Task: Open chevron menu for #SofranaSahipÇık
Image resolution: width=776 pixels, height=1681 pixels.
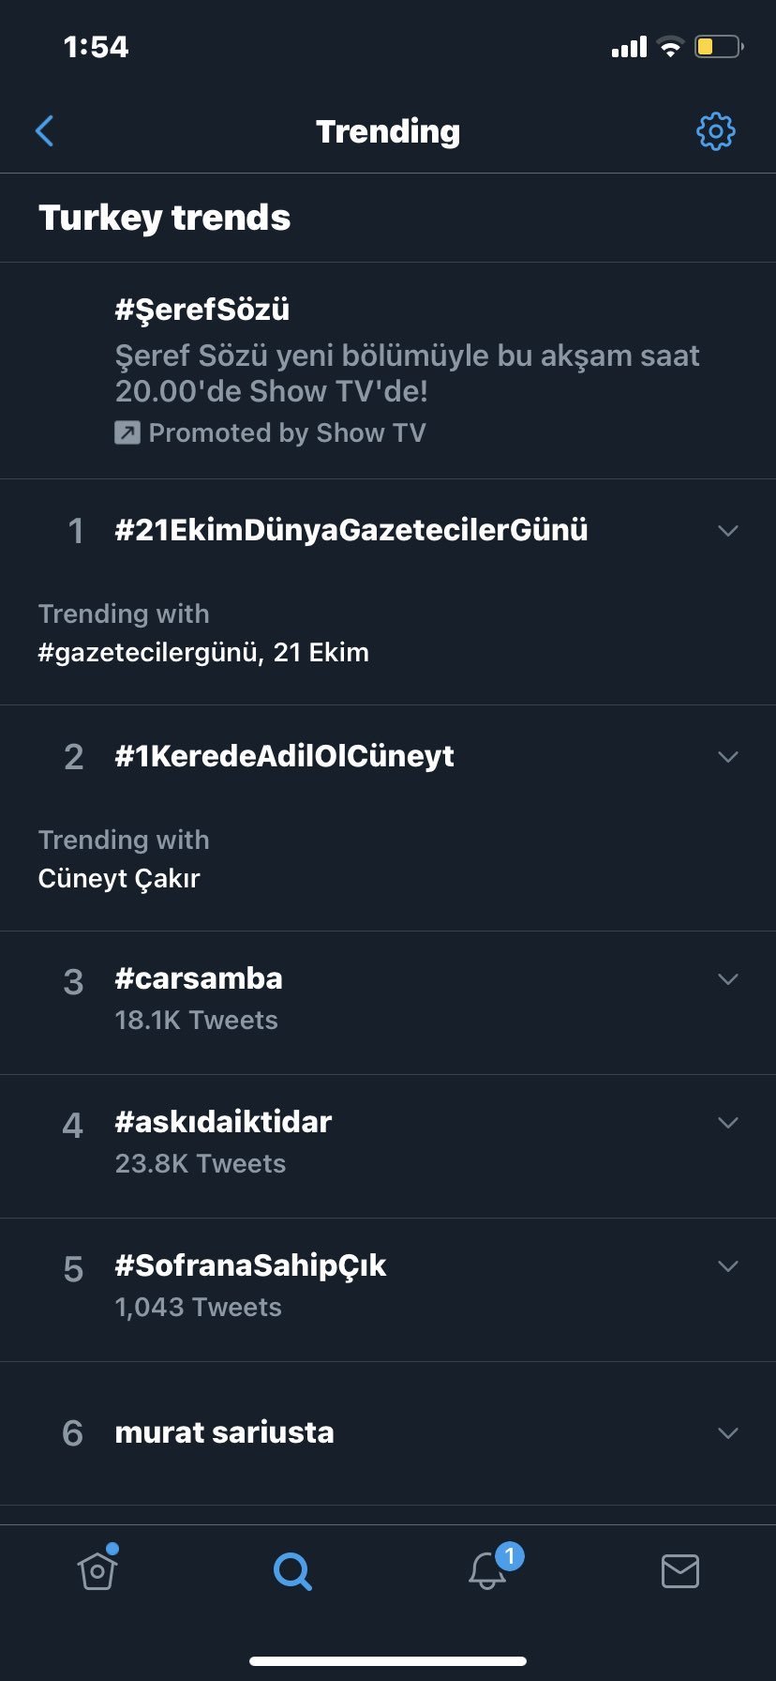Action: 728,1266
